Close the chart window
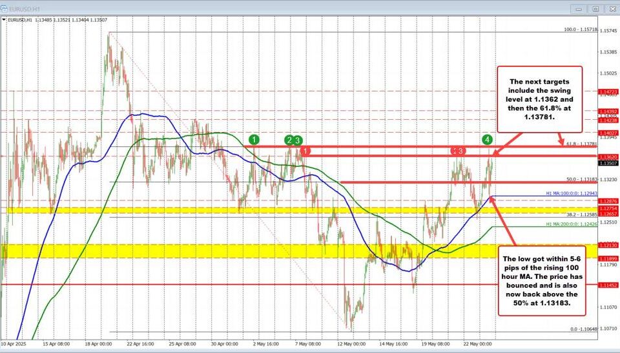620x353 pixels. coord(612,8)
